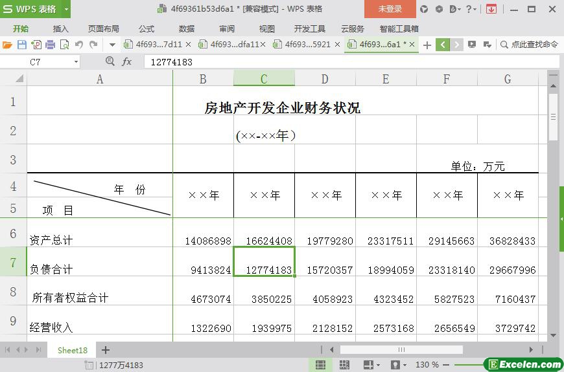Screen dimensions: 564x372
Task: Click the 未登录 login button
Action: point(390,9)
